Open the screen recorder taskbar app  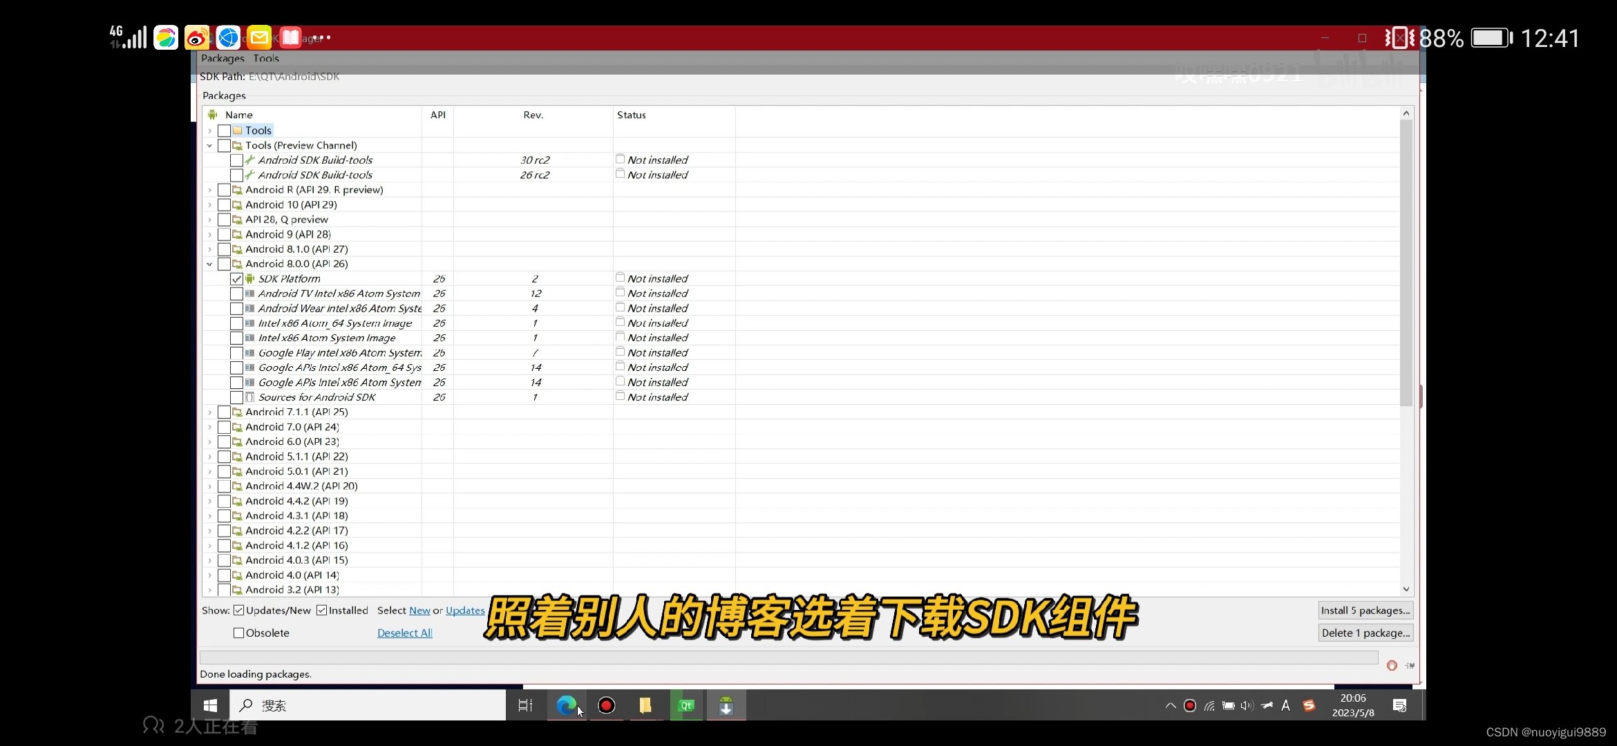(606, 705)
